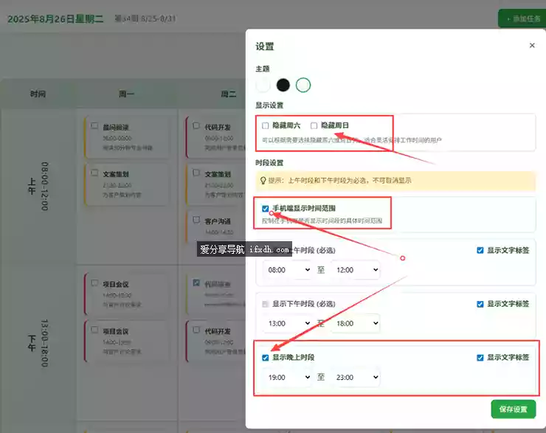Viewport: 546px width, 433px height.
Task: Click the 周二 column header
Action: pyautogui.click(x=229, y=94)
